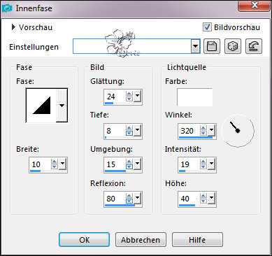
Task: Increase Höhe value with up arrow
Action: [x=203, y=196]
